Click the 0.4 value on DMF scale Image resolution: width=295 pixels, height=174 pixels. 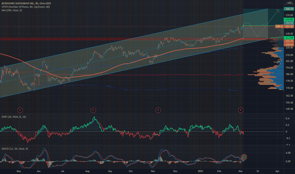click(287, 118)
